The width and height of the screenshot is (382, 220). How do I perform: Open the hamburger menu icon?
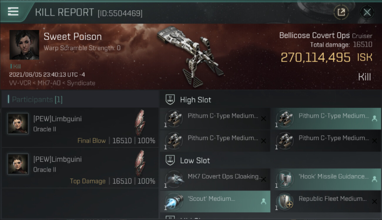point(13,12)
